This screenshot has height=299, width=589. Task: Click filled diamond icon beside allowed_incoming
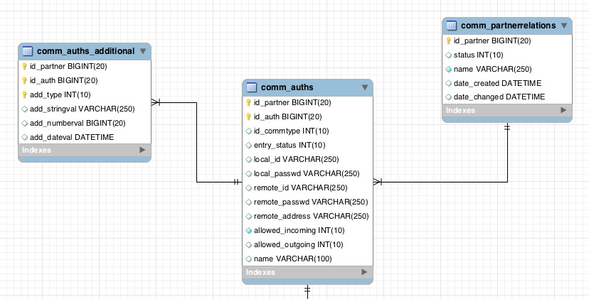pos(249,231)
